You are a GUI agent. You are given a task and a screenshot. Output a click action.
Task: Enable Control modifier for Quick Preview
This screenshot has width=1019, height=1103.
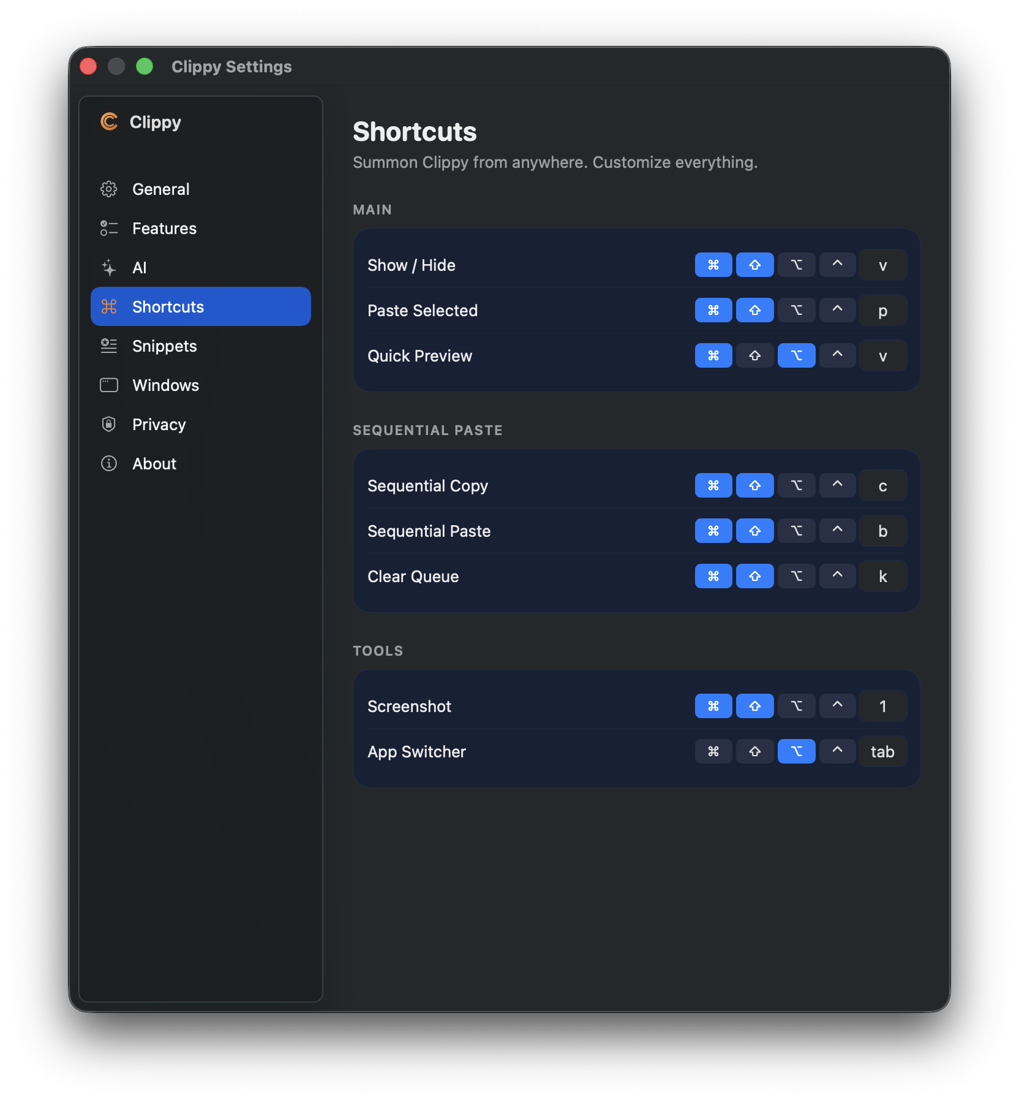838,356
